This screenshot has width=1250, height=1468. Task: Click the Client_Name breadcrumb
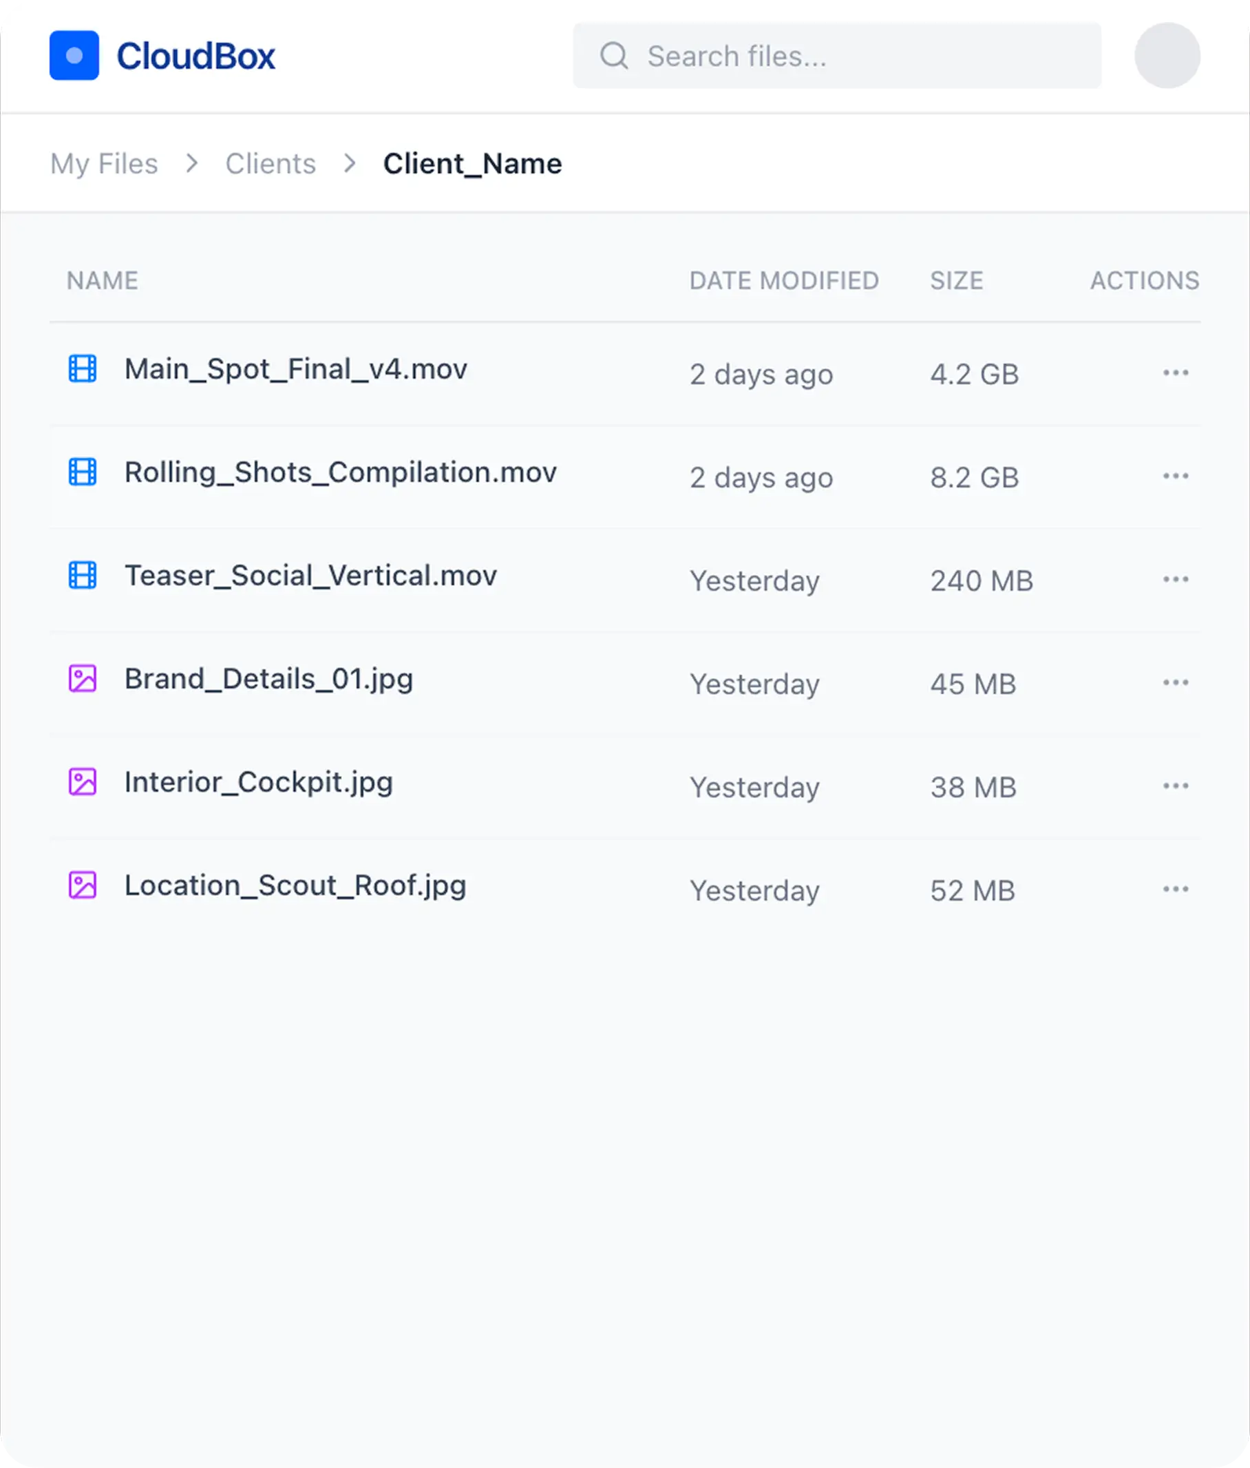coord(472,164)
